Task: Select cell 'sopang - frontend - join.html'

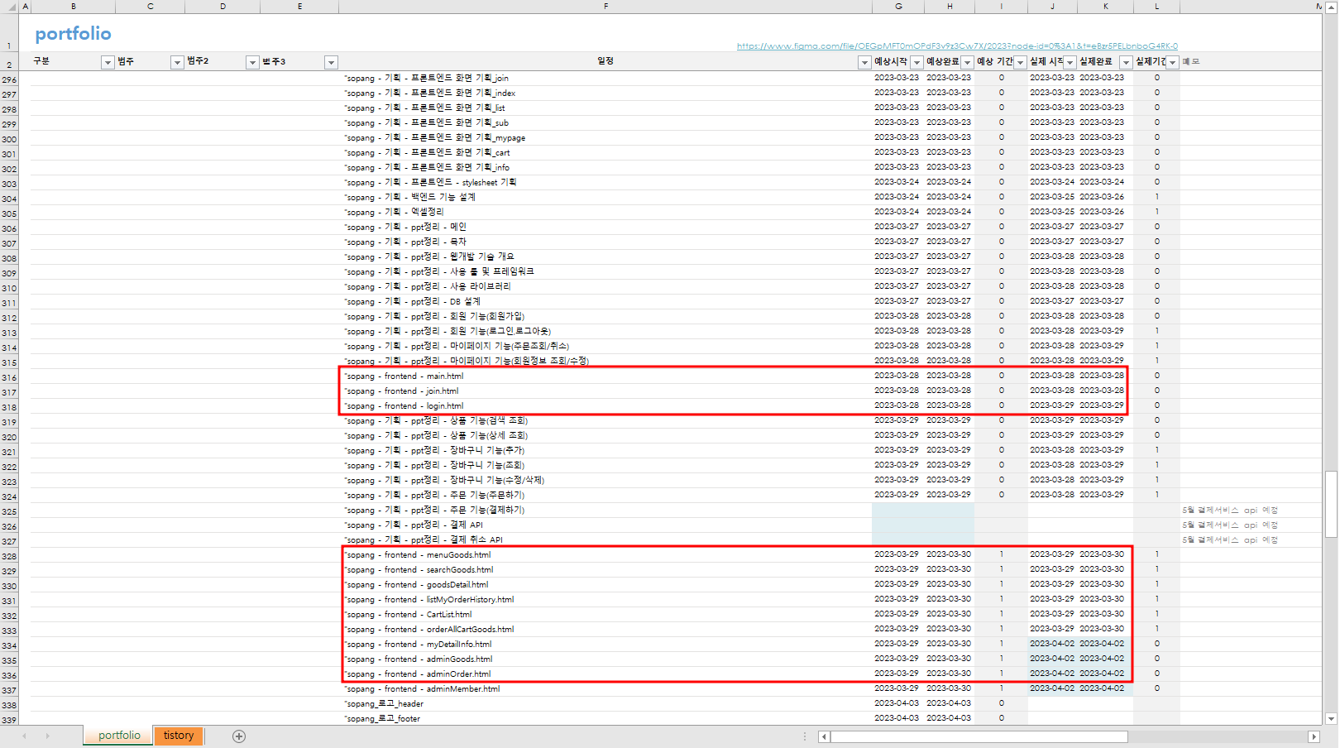Action: [x=605, y=391]
